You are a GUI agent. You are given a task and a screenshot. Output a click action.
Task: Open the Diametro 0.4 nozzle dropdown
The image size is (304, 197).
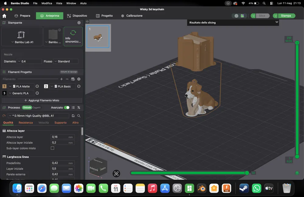point(29,61)
